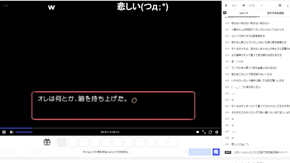The image size is (290, 163).
Task: Focus the コメント text input field
Action: point(108,152)
